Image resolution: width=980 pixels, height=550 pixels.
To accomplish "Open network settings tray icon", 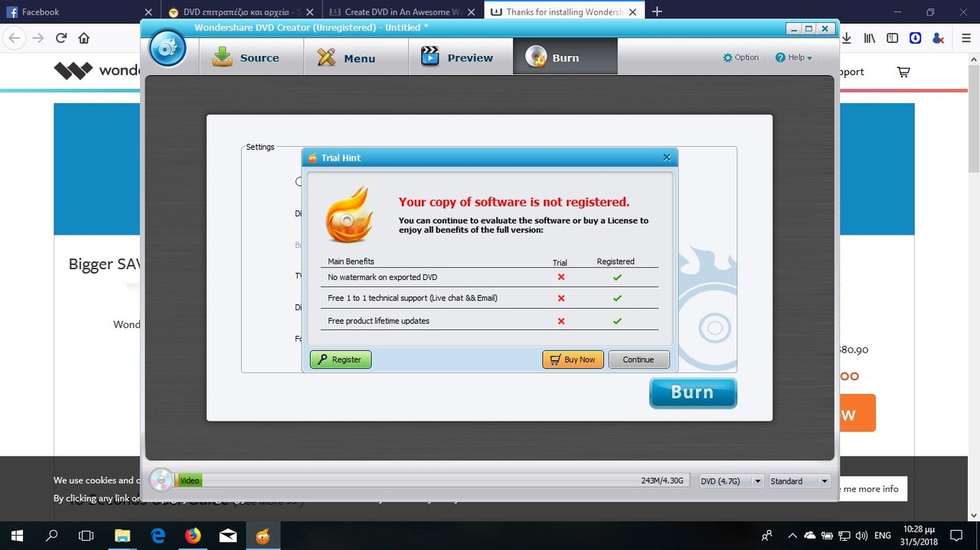I will click(844, 535).
